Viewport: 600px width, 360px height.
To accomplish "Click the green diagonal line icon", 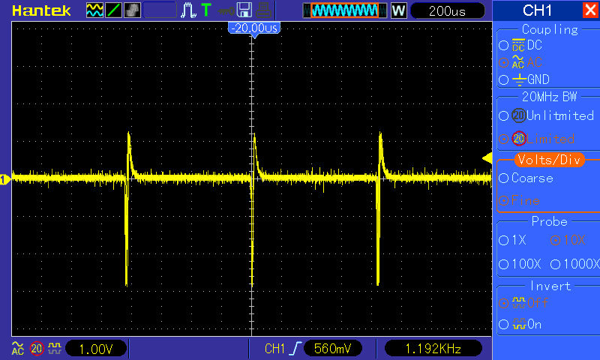I will 113,10.
